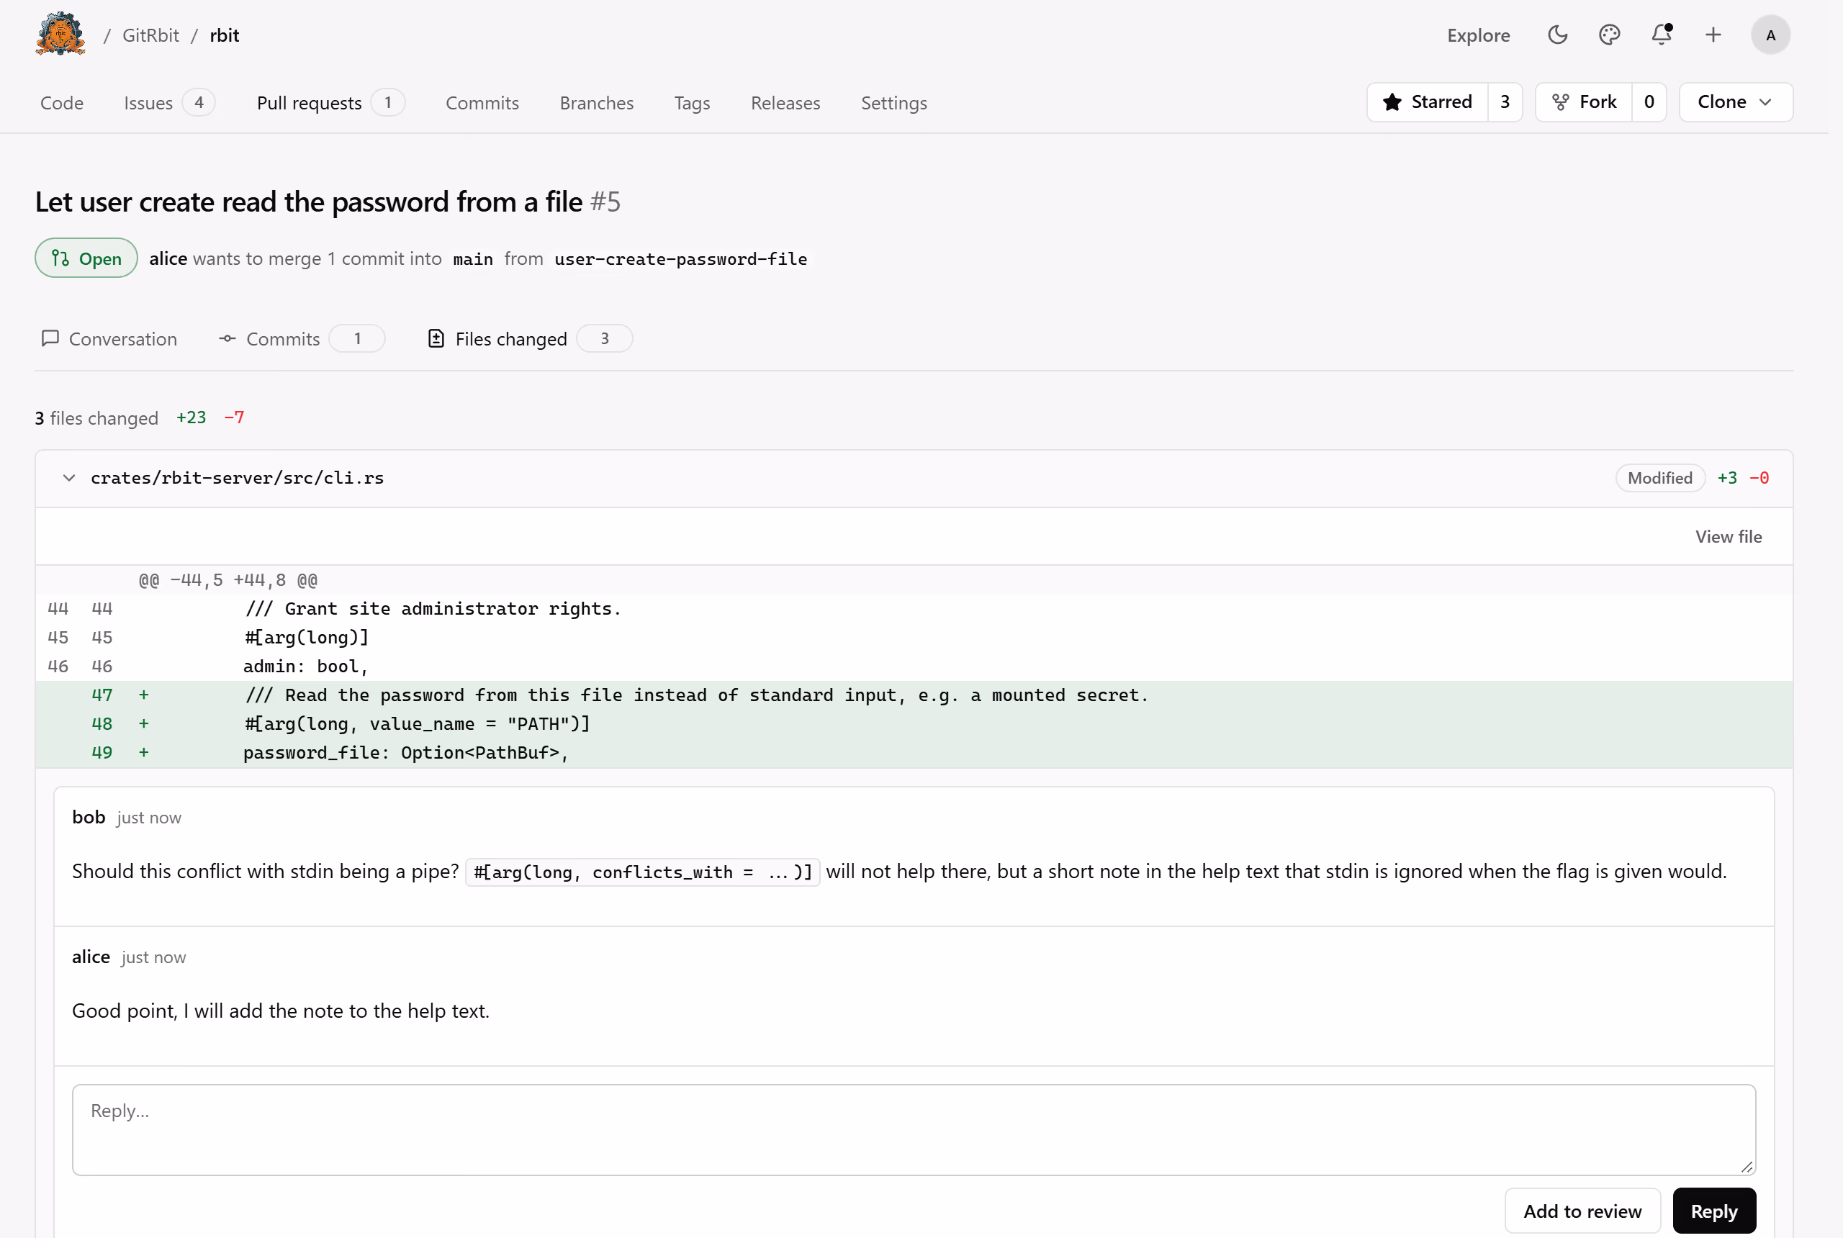Switch to pull request Commits tab
Image resolution: width=1843 pixels, height=1238 pixels.
point(301,339)
